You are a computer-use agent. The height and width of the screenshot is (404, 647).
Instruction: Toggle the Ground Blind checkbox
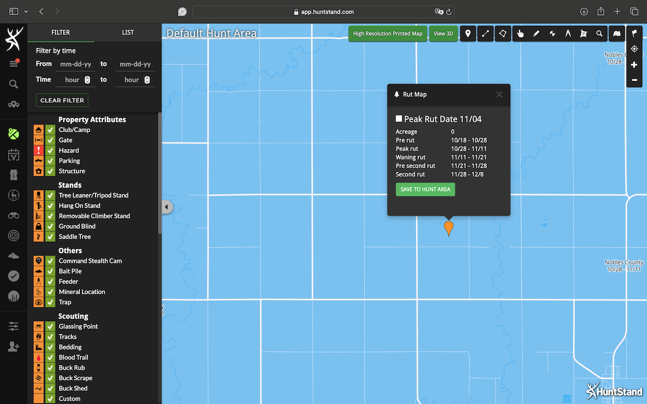coord(50,226)
